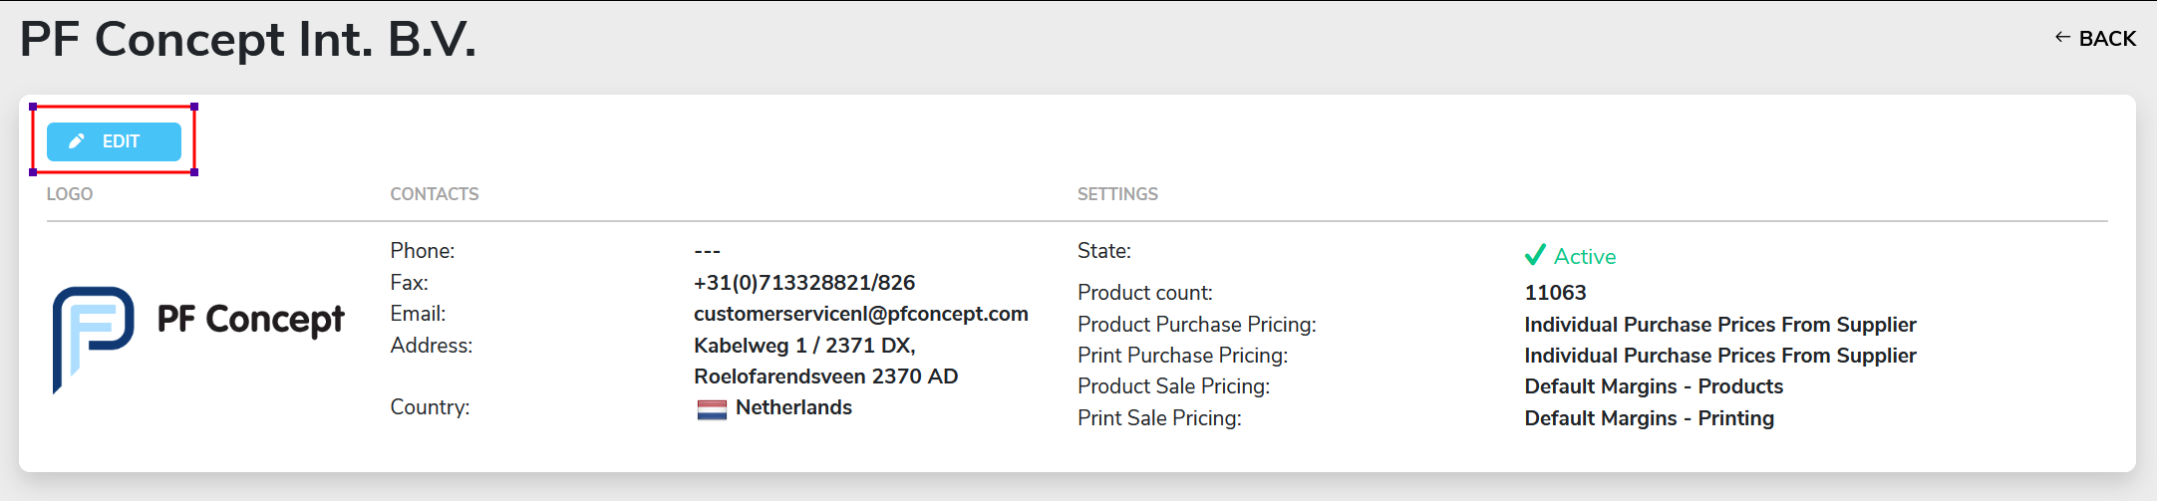Click the green Active checkmark icon
The image size is (2157, 501).
point(1535,255)
